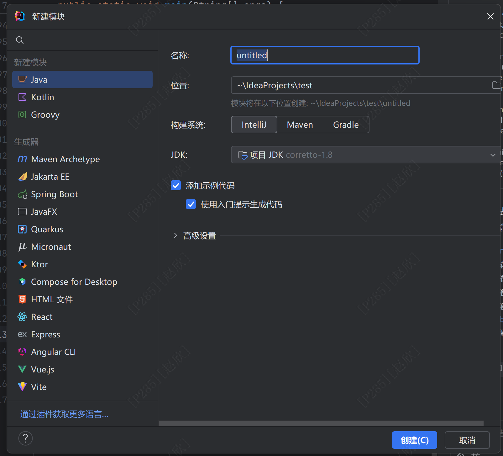The image size is (503, 456).
Task: Click the Ktor logo icon
Action: click(x=22, y=264)
